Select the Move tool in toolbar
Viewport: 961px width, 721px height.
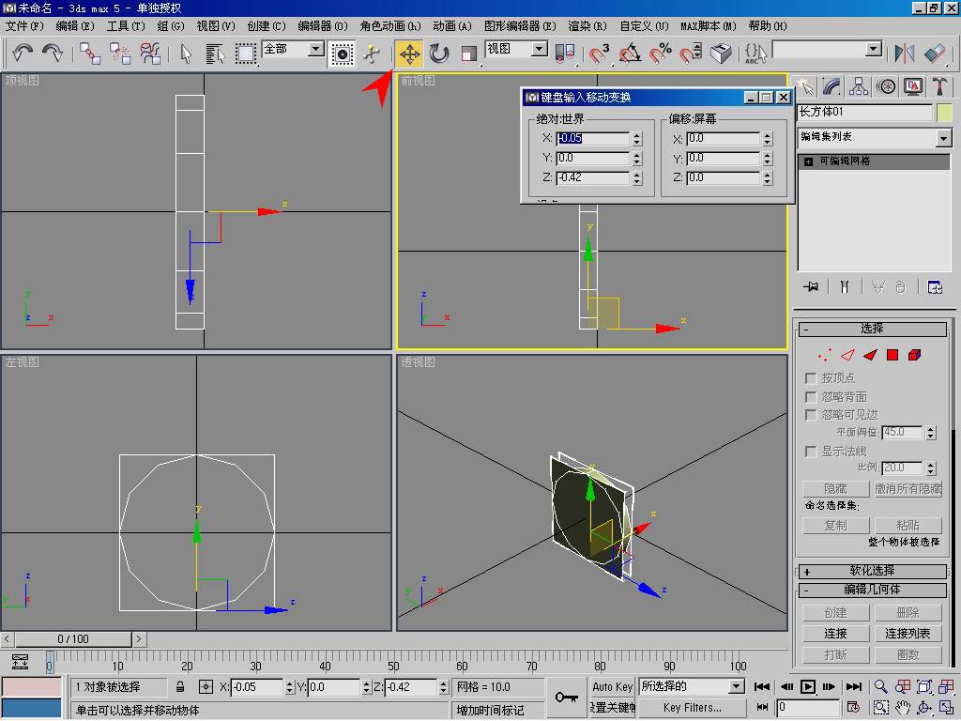click(409, 54)
